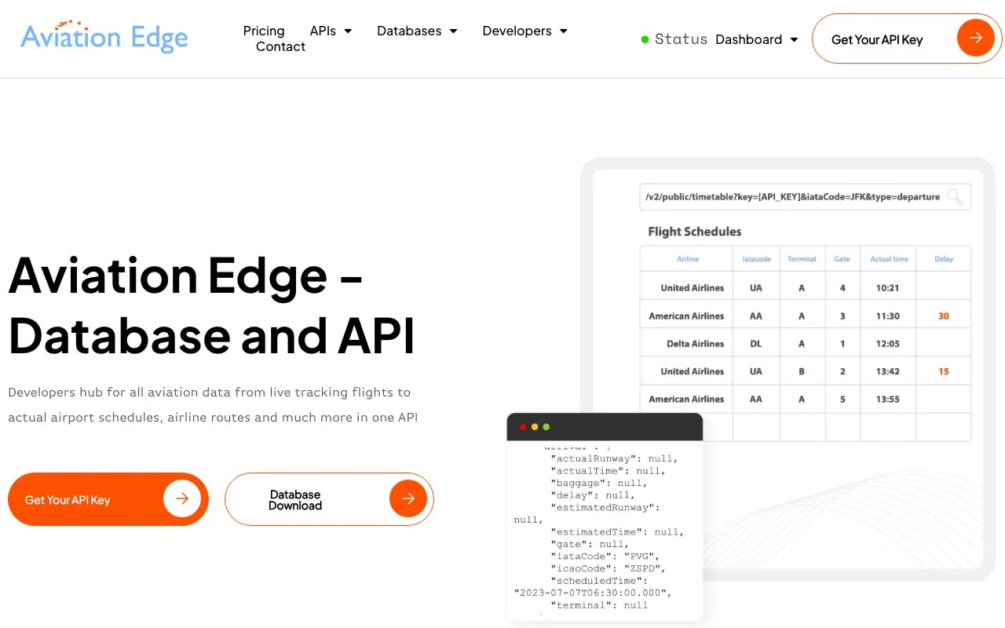Image resolution: width=1005 pixels, height=628 pixels.
Task: Click the Database Download button
Action: [x=329, y=499]
